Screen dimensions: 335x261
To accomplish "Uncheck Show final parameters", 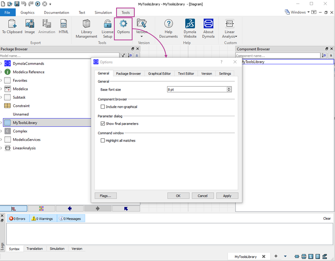I will tap(103, 123).
